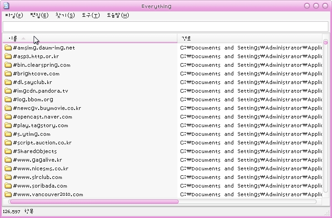Open the 편집(E) menu

pos(39,15)
